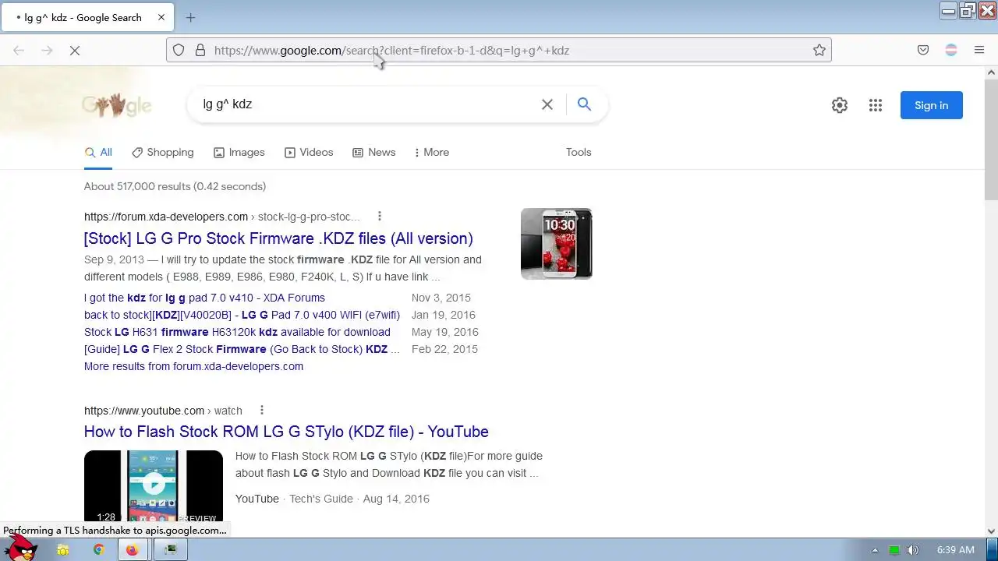Open 'Stock LG H631 firmware' link
The image size is (998, 561).
(237, 332)
